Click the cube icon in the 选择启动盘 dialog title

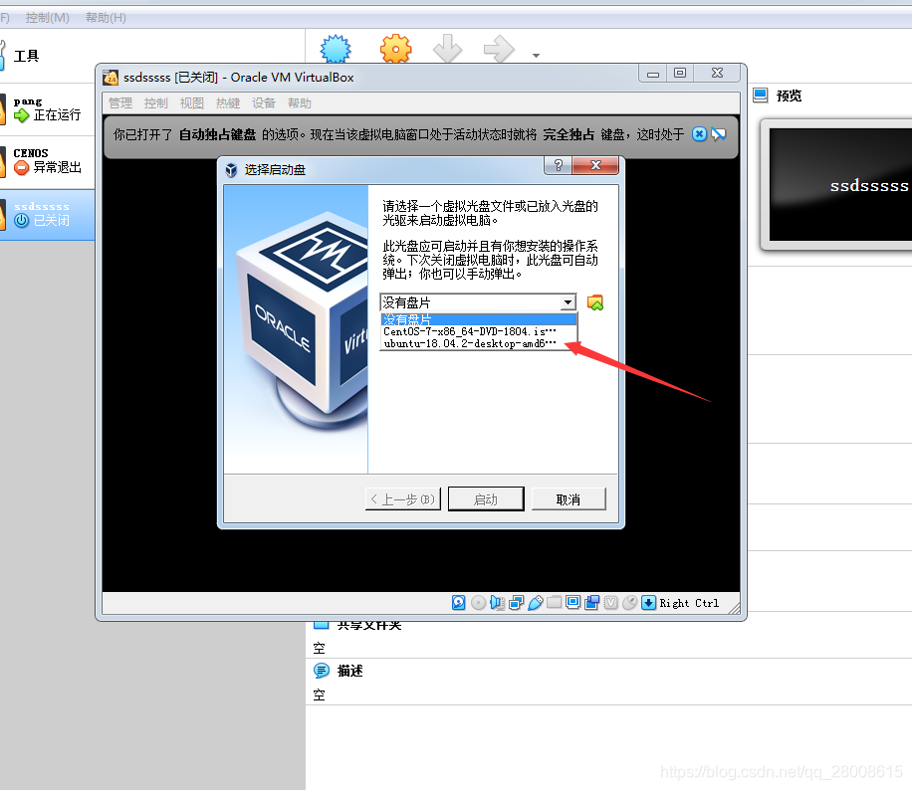pos(231,170)
